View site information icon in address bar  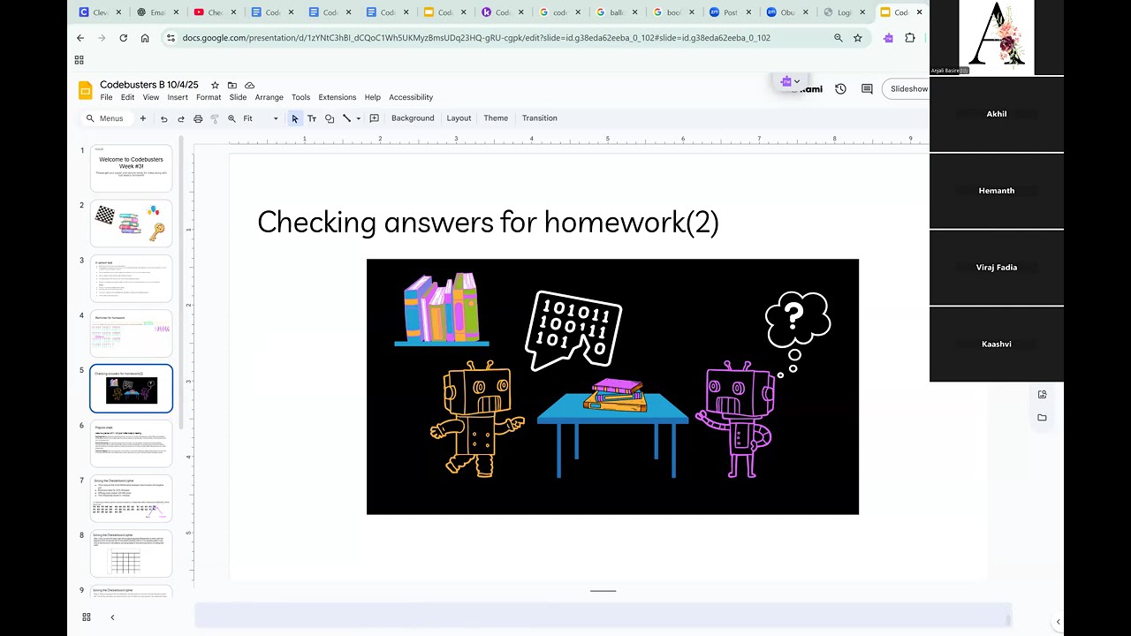[x=170, y=38]
